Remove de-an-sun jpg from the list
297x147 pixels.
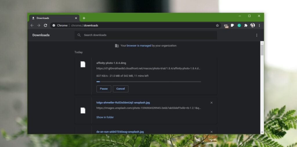(211, 132)
